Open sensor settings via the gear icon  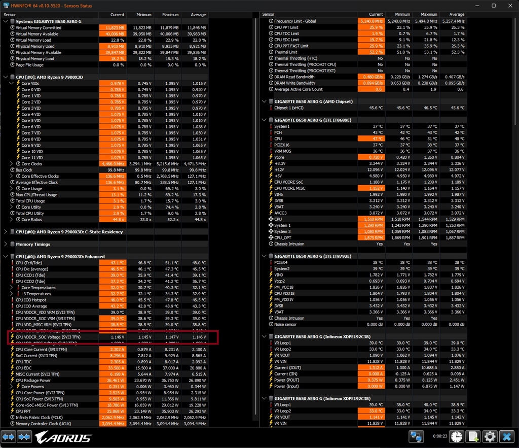click(x=490, y=437)
